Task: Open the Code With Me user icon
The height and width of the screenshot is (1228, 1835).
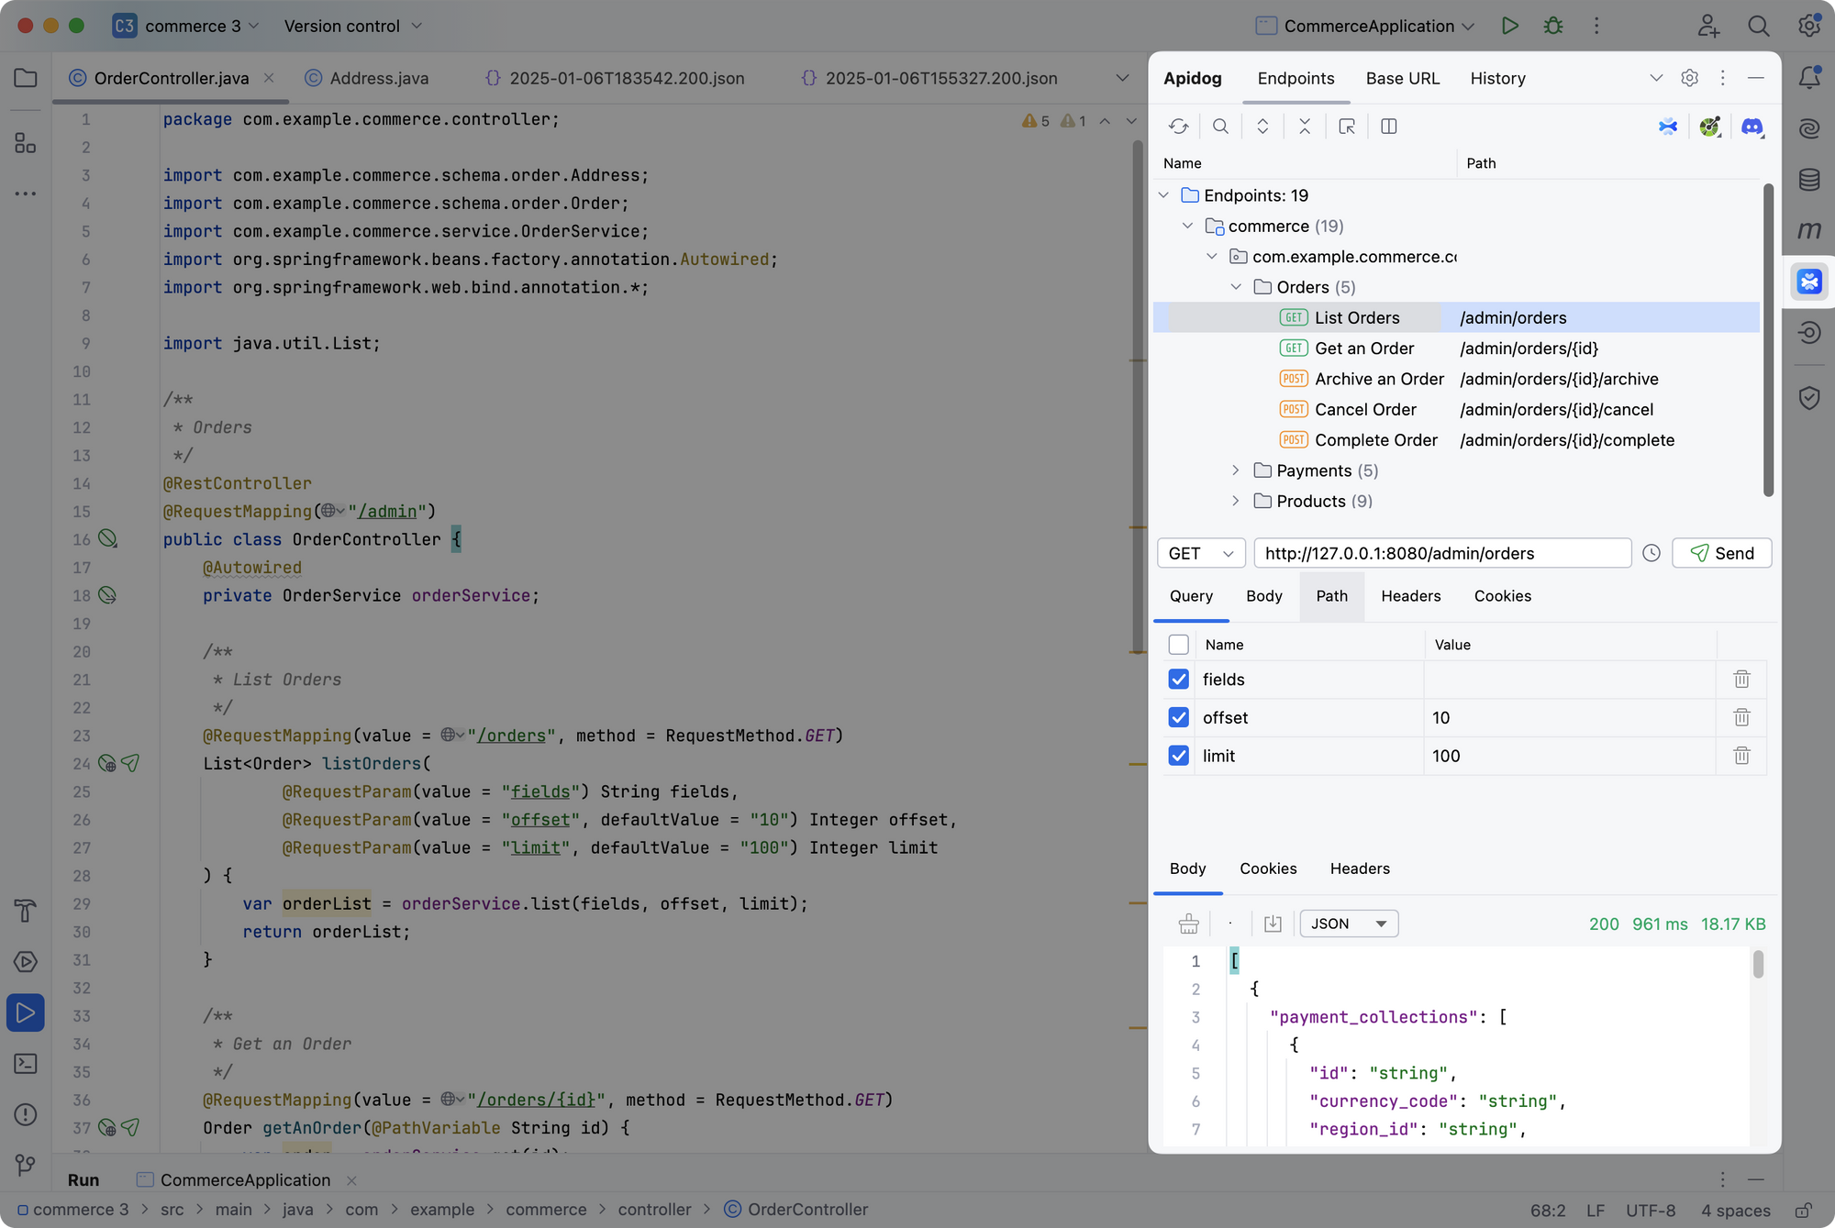Action: point(1708,26)
